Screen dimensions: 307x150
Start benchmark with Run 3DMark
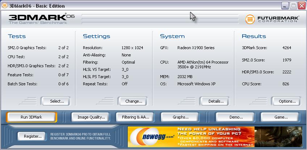(x=31, y=117)
